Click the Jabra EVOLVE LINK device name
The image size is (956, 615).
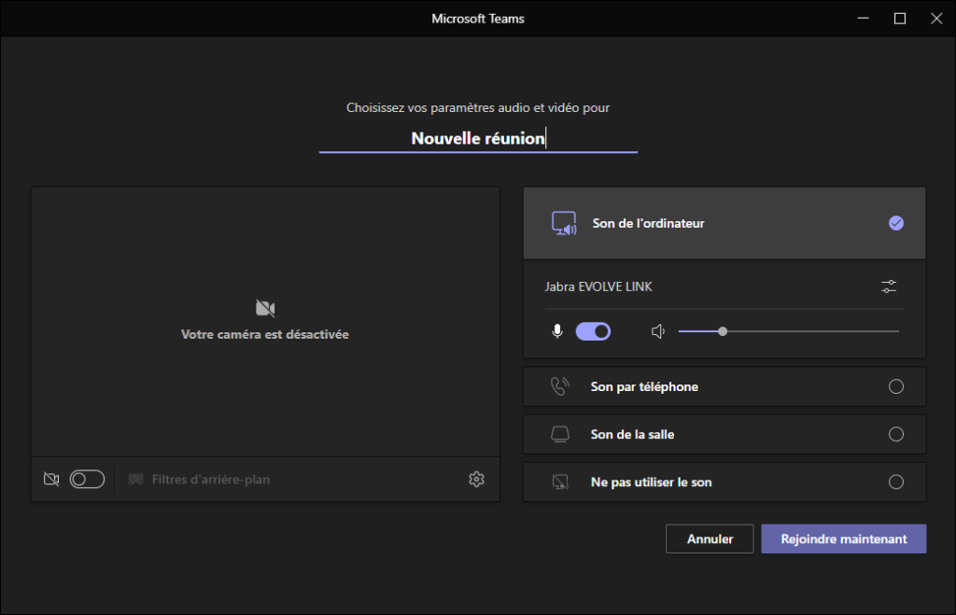point(598,287)
